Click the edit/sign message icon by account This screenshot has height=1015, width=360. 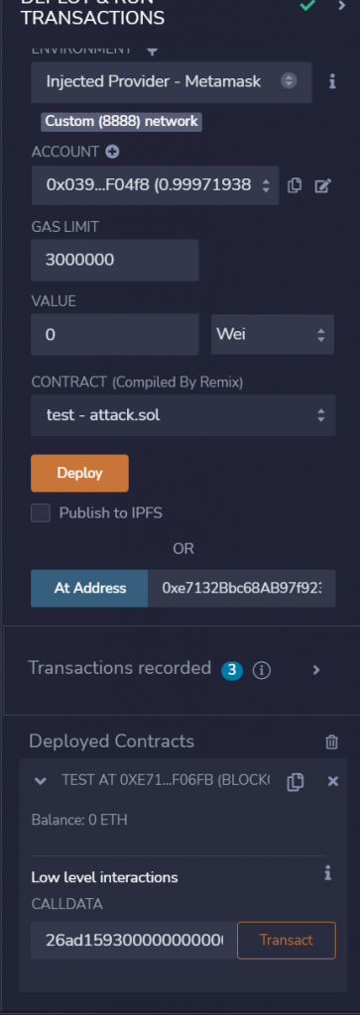click(x=322, y=186)
